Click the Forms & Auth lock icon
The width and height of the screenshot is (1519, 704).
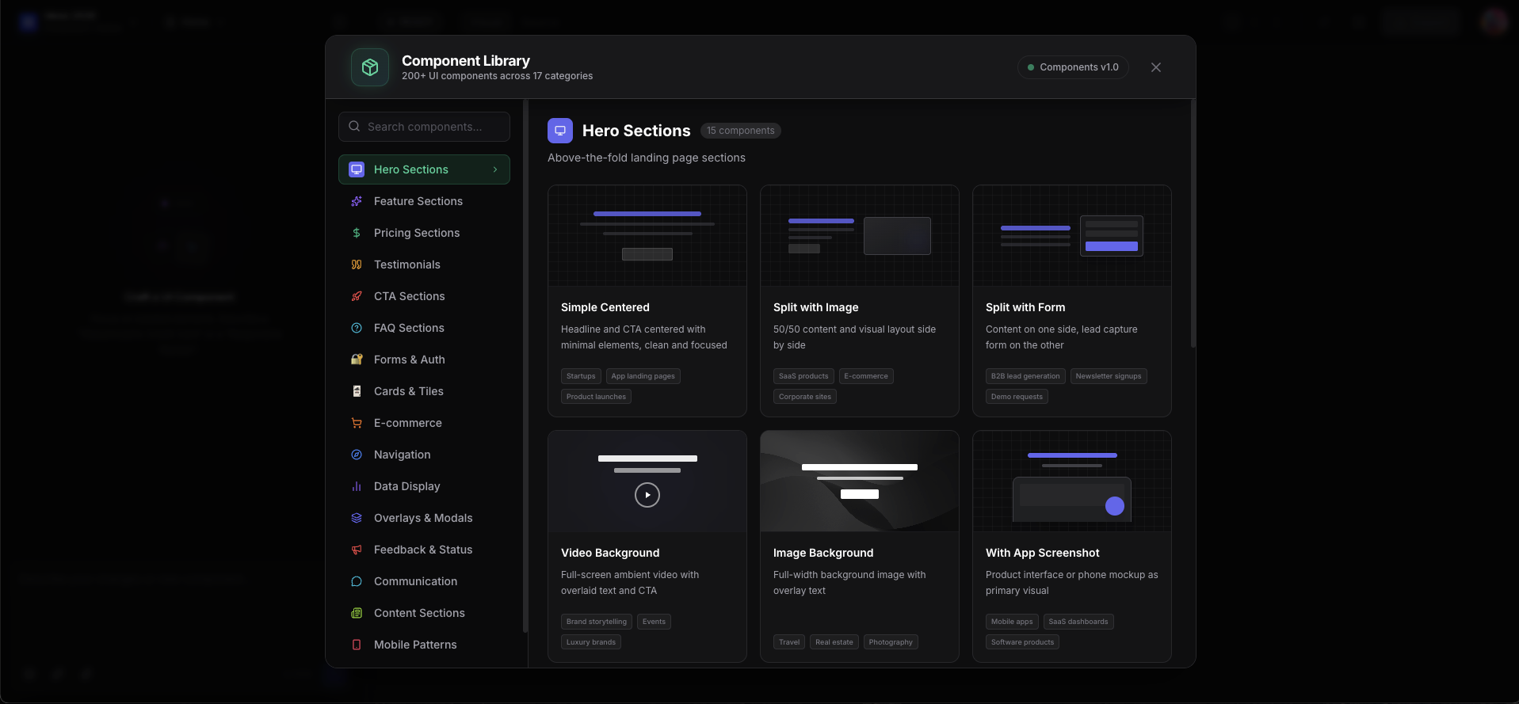(x=357, y=360)
